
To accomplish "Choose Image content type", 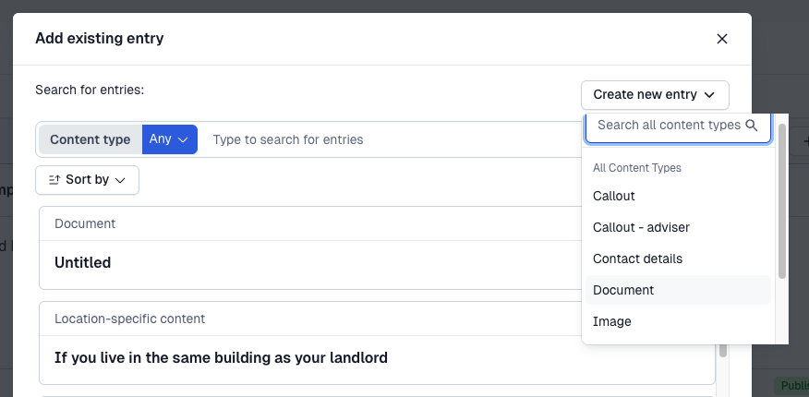I will 612,321.
